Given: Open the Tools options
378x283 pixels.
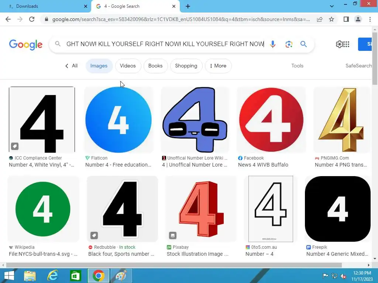Looking at the screenshot, I should [x=297, y=66].
